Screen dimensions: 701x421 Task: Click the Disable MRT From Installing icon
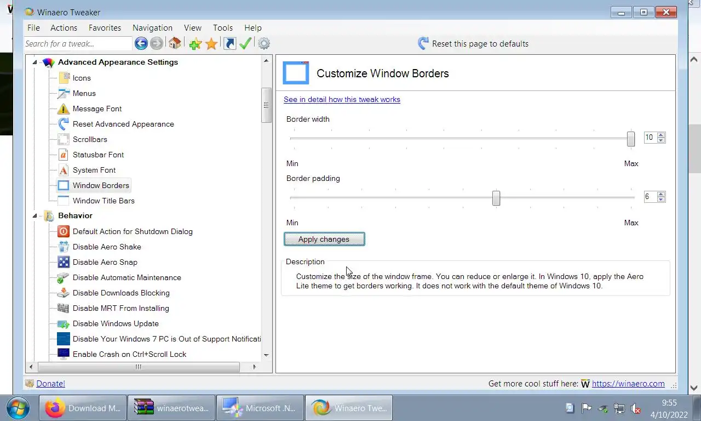pos(64,308)
